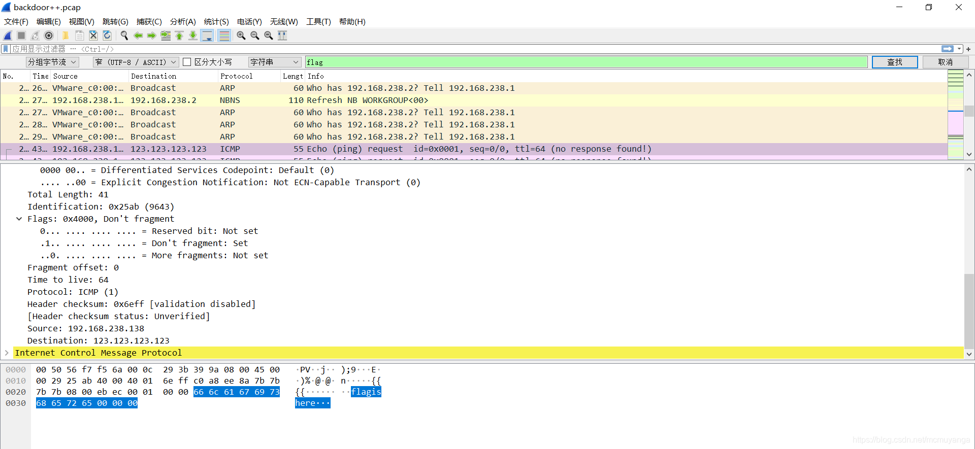Image resolution: width=975 pixels, height=449 pixels.
Task: Open filter history dropdown arrow
Action: 959,49
